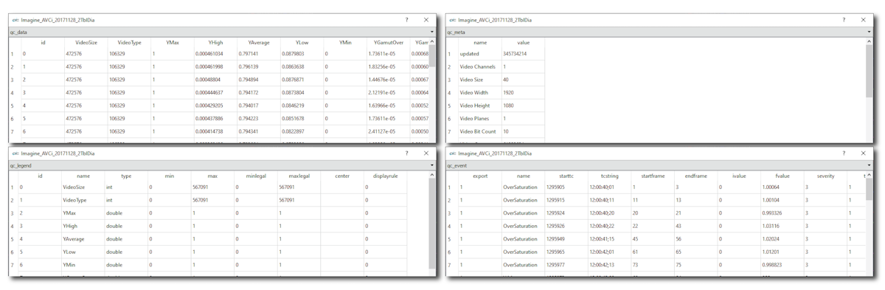The height and width of the screenshot is (290, 885).
Task: Select the startframe column header in qc_event
Action: 653,176
